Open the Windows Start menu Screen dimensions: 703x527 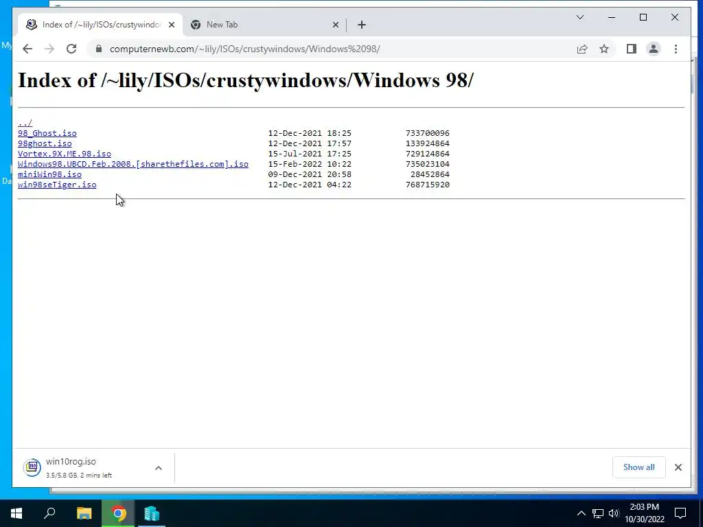click(16, 513)
